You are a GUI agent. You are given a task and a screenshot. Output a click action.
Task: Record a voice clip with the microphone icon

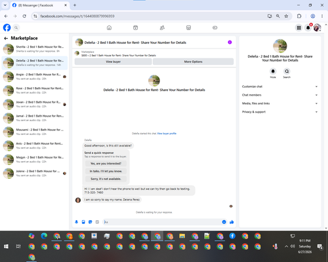(x=77, y=222)
